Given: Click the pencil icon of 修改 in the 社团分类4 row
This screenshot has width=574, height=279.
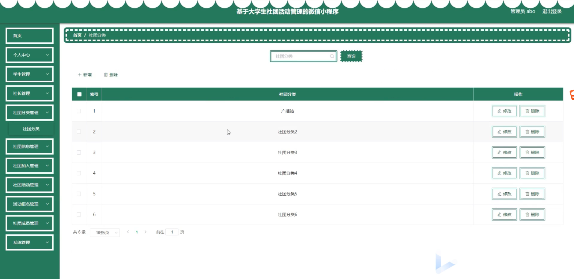Looking at the screenshot, I should pyautogui.click(x=499, y=173).
